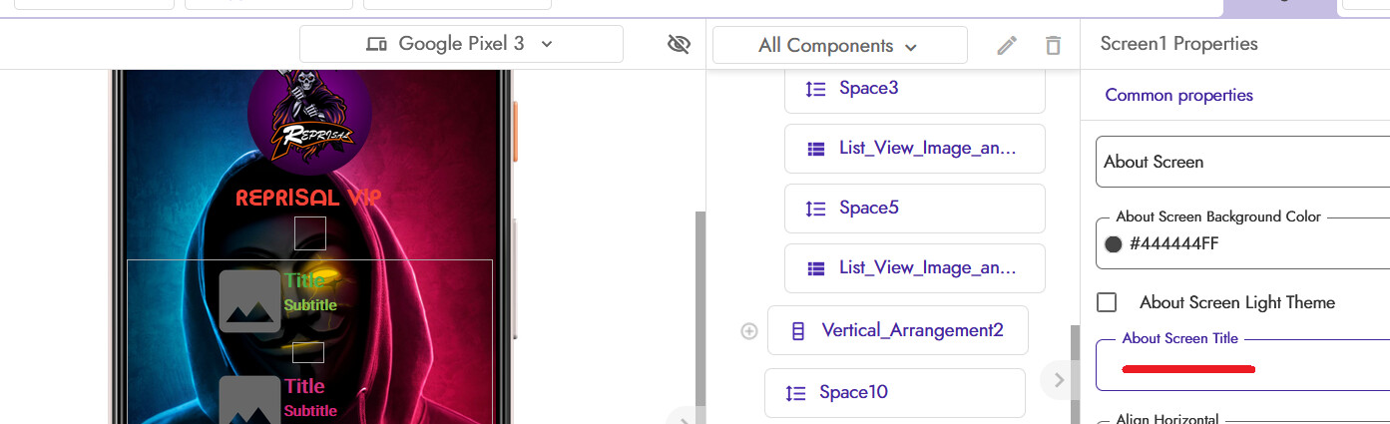This screenshot has width=1390, height=424.
Task: Open Common properties section
Action: point(1178,96)
